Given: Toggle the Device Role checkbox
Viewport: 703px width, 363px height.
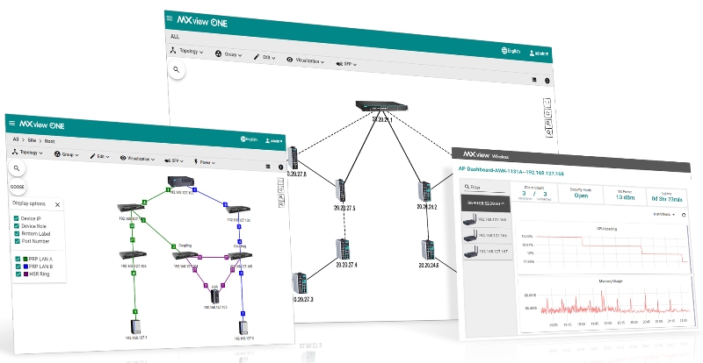Looking at the screenshot, I should [17, 226].
